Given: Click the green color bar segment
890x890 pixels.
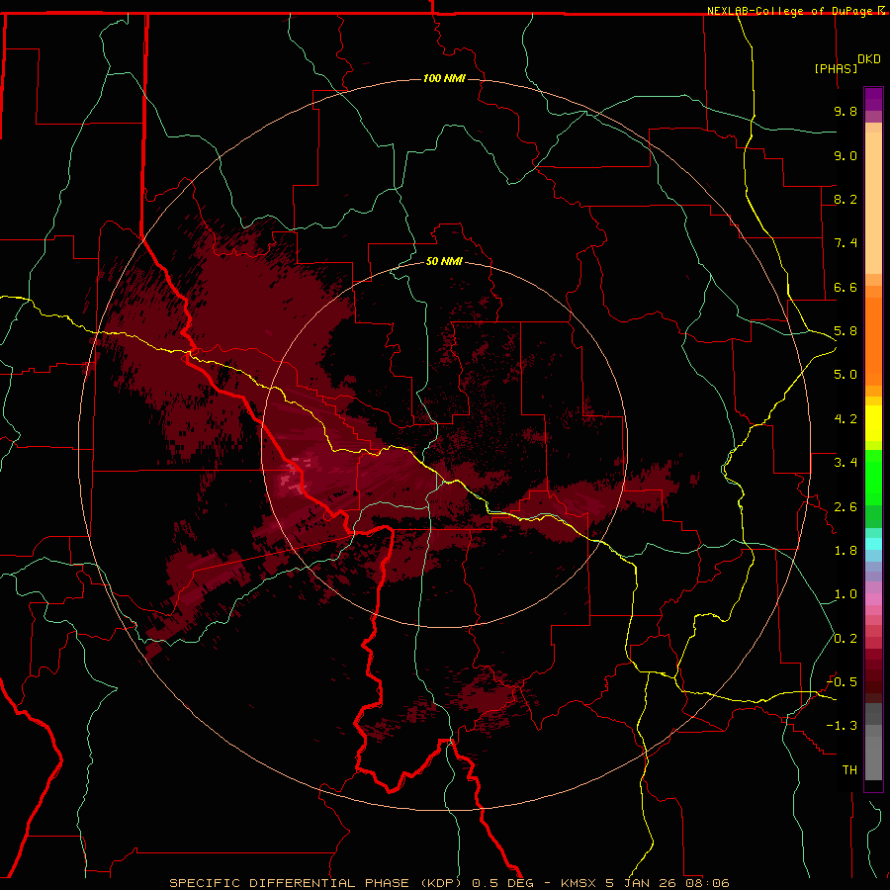Looking at the screenshot, I should tap(873, 478).
